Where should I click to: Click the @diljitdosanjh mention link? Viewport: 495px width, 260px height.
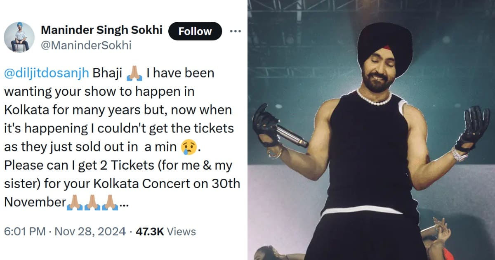point(46,73)
